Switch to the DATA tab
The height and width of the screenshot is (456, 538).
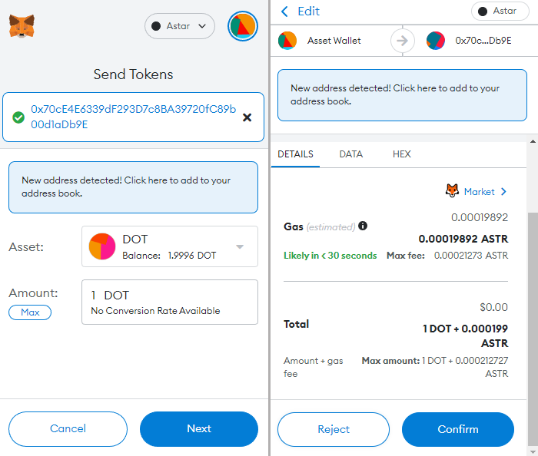click(x=350, y=154)
